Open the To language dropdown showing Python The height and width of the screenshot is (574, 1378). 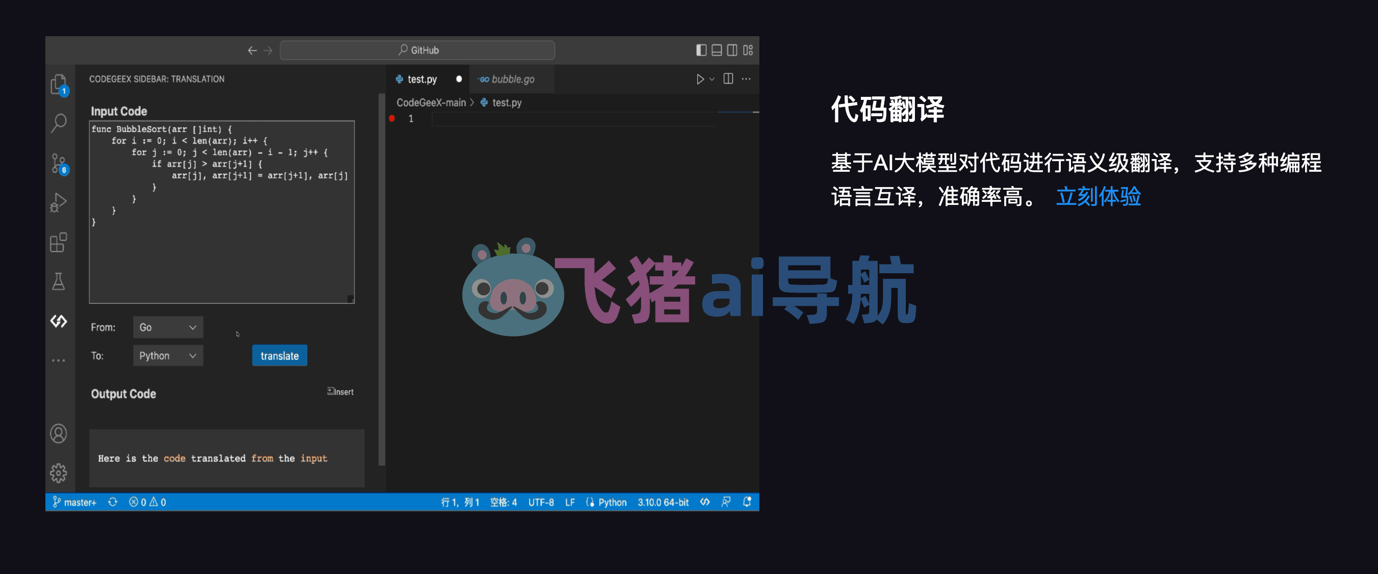click(x=168, y=356)
